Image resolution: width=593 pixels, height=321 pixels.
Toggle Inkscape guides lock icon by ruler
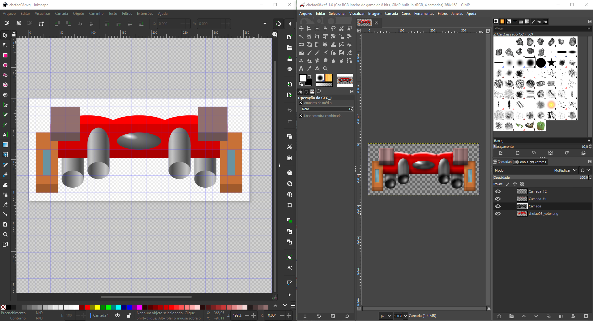tap(14, 35)
